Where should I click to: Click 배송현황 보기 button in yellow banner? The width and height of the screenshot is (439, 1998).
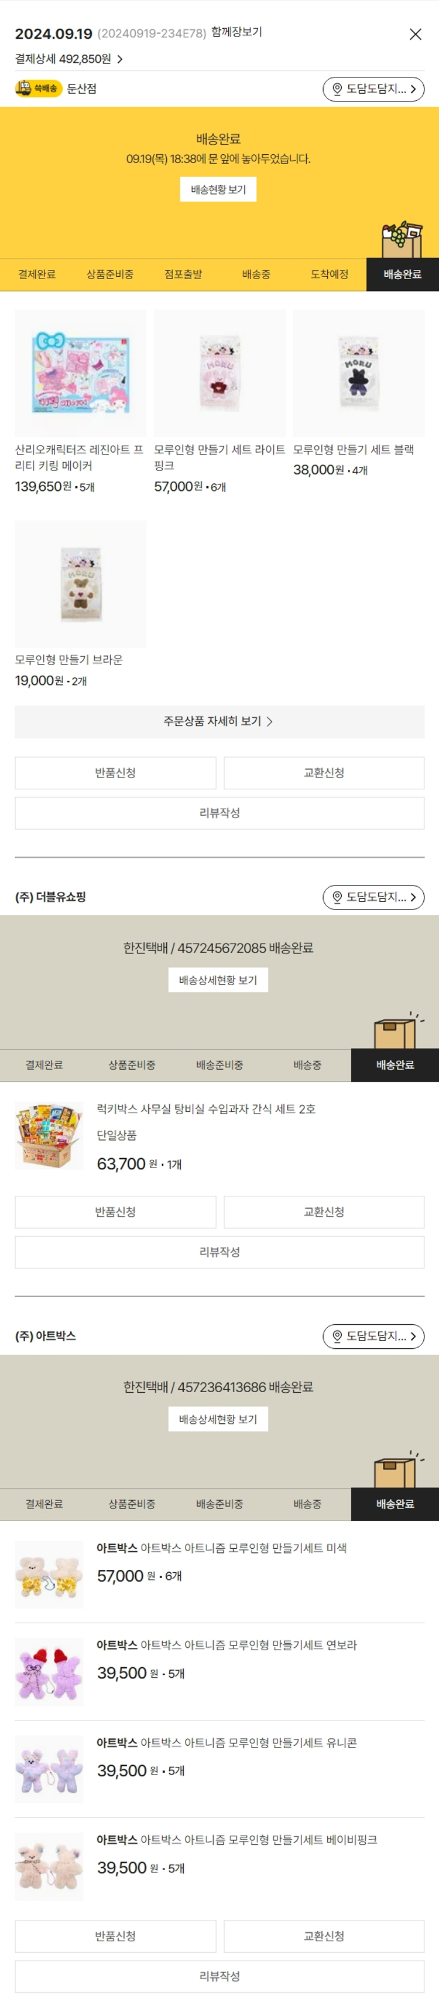pyautogui.click(x=218, y=189)
